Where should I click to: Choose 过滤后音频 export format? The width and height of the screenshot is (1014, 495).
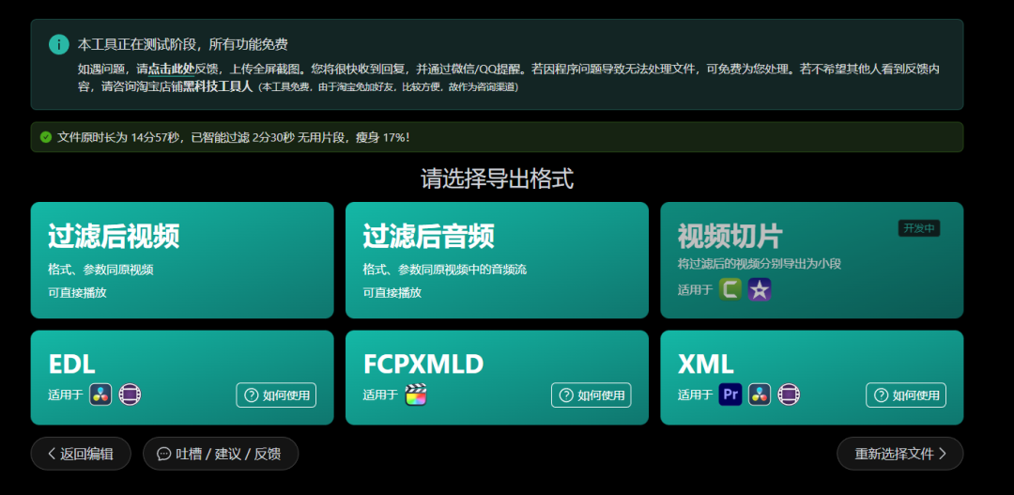coord(497,260)
